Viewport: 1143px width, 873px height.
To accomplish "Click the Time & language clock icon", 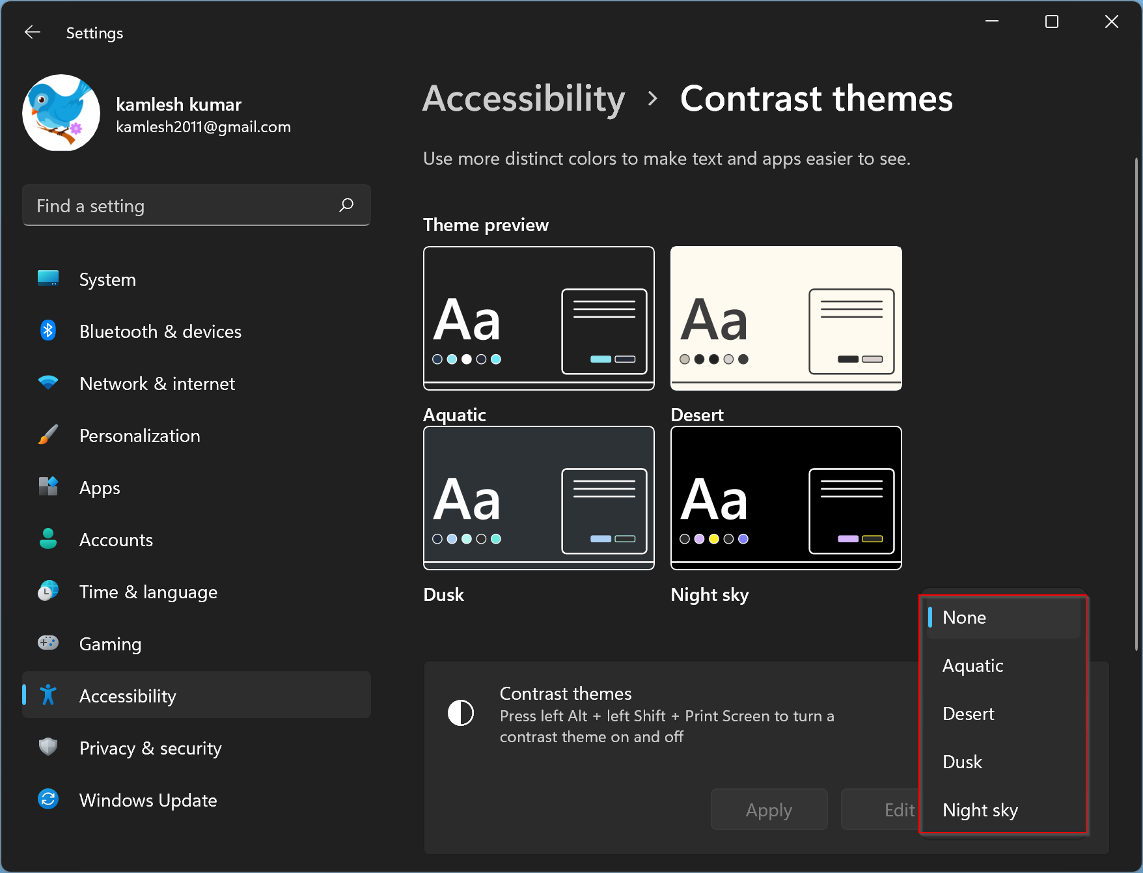I will tap(48, 591).
